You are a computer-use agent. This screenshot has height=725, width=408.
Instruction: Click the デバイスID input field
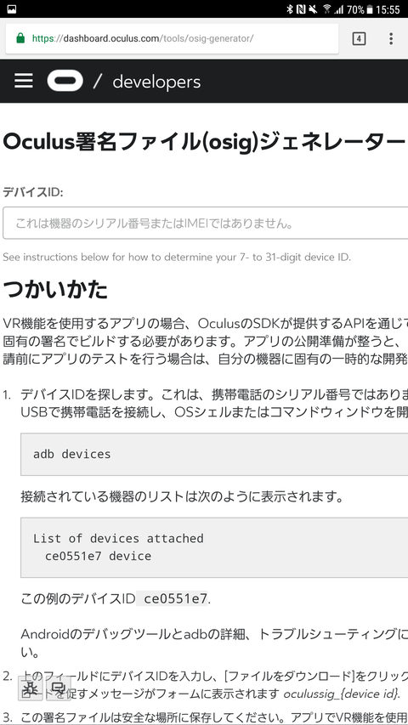pyautogui.click(x=206, y=223)
